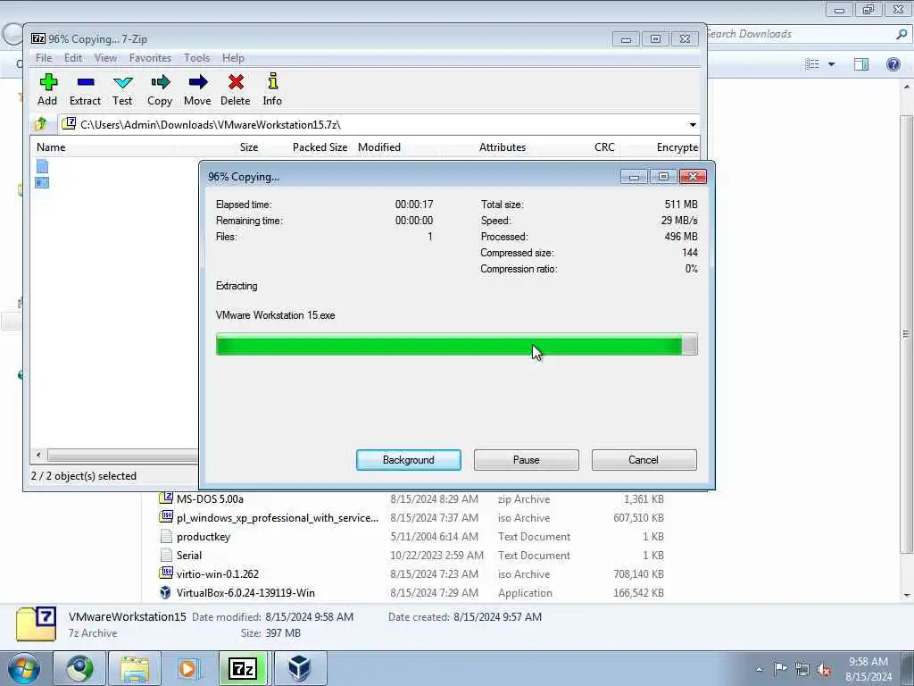Click the network tray icon
This screenshot has height=686, width=914.
pyautogui.click(x=802, y=669)
